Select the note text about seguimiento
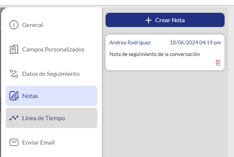 click(x=154, y=54)
